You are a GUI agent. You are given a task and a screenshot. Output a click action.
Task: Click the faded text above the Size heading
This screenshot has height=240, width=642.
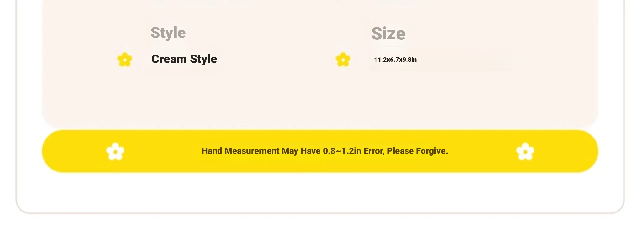point(397,1)
